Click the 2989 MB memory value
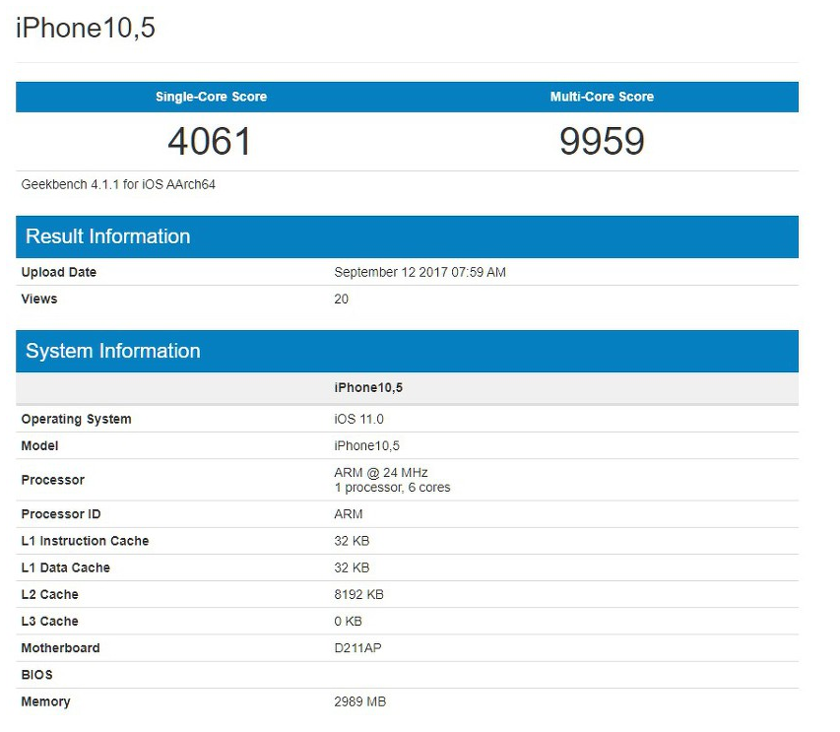840x732 pixels. (x=360, y=701)
